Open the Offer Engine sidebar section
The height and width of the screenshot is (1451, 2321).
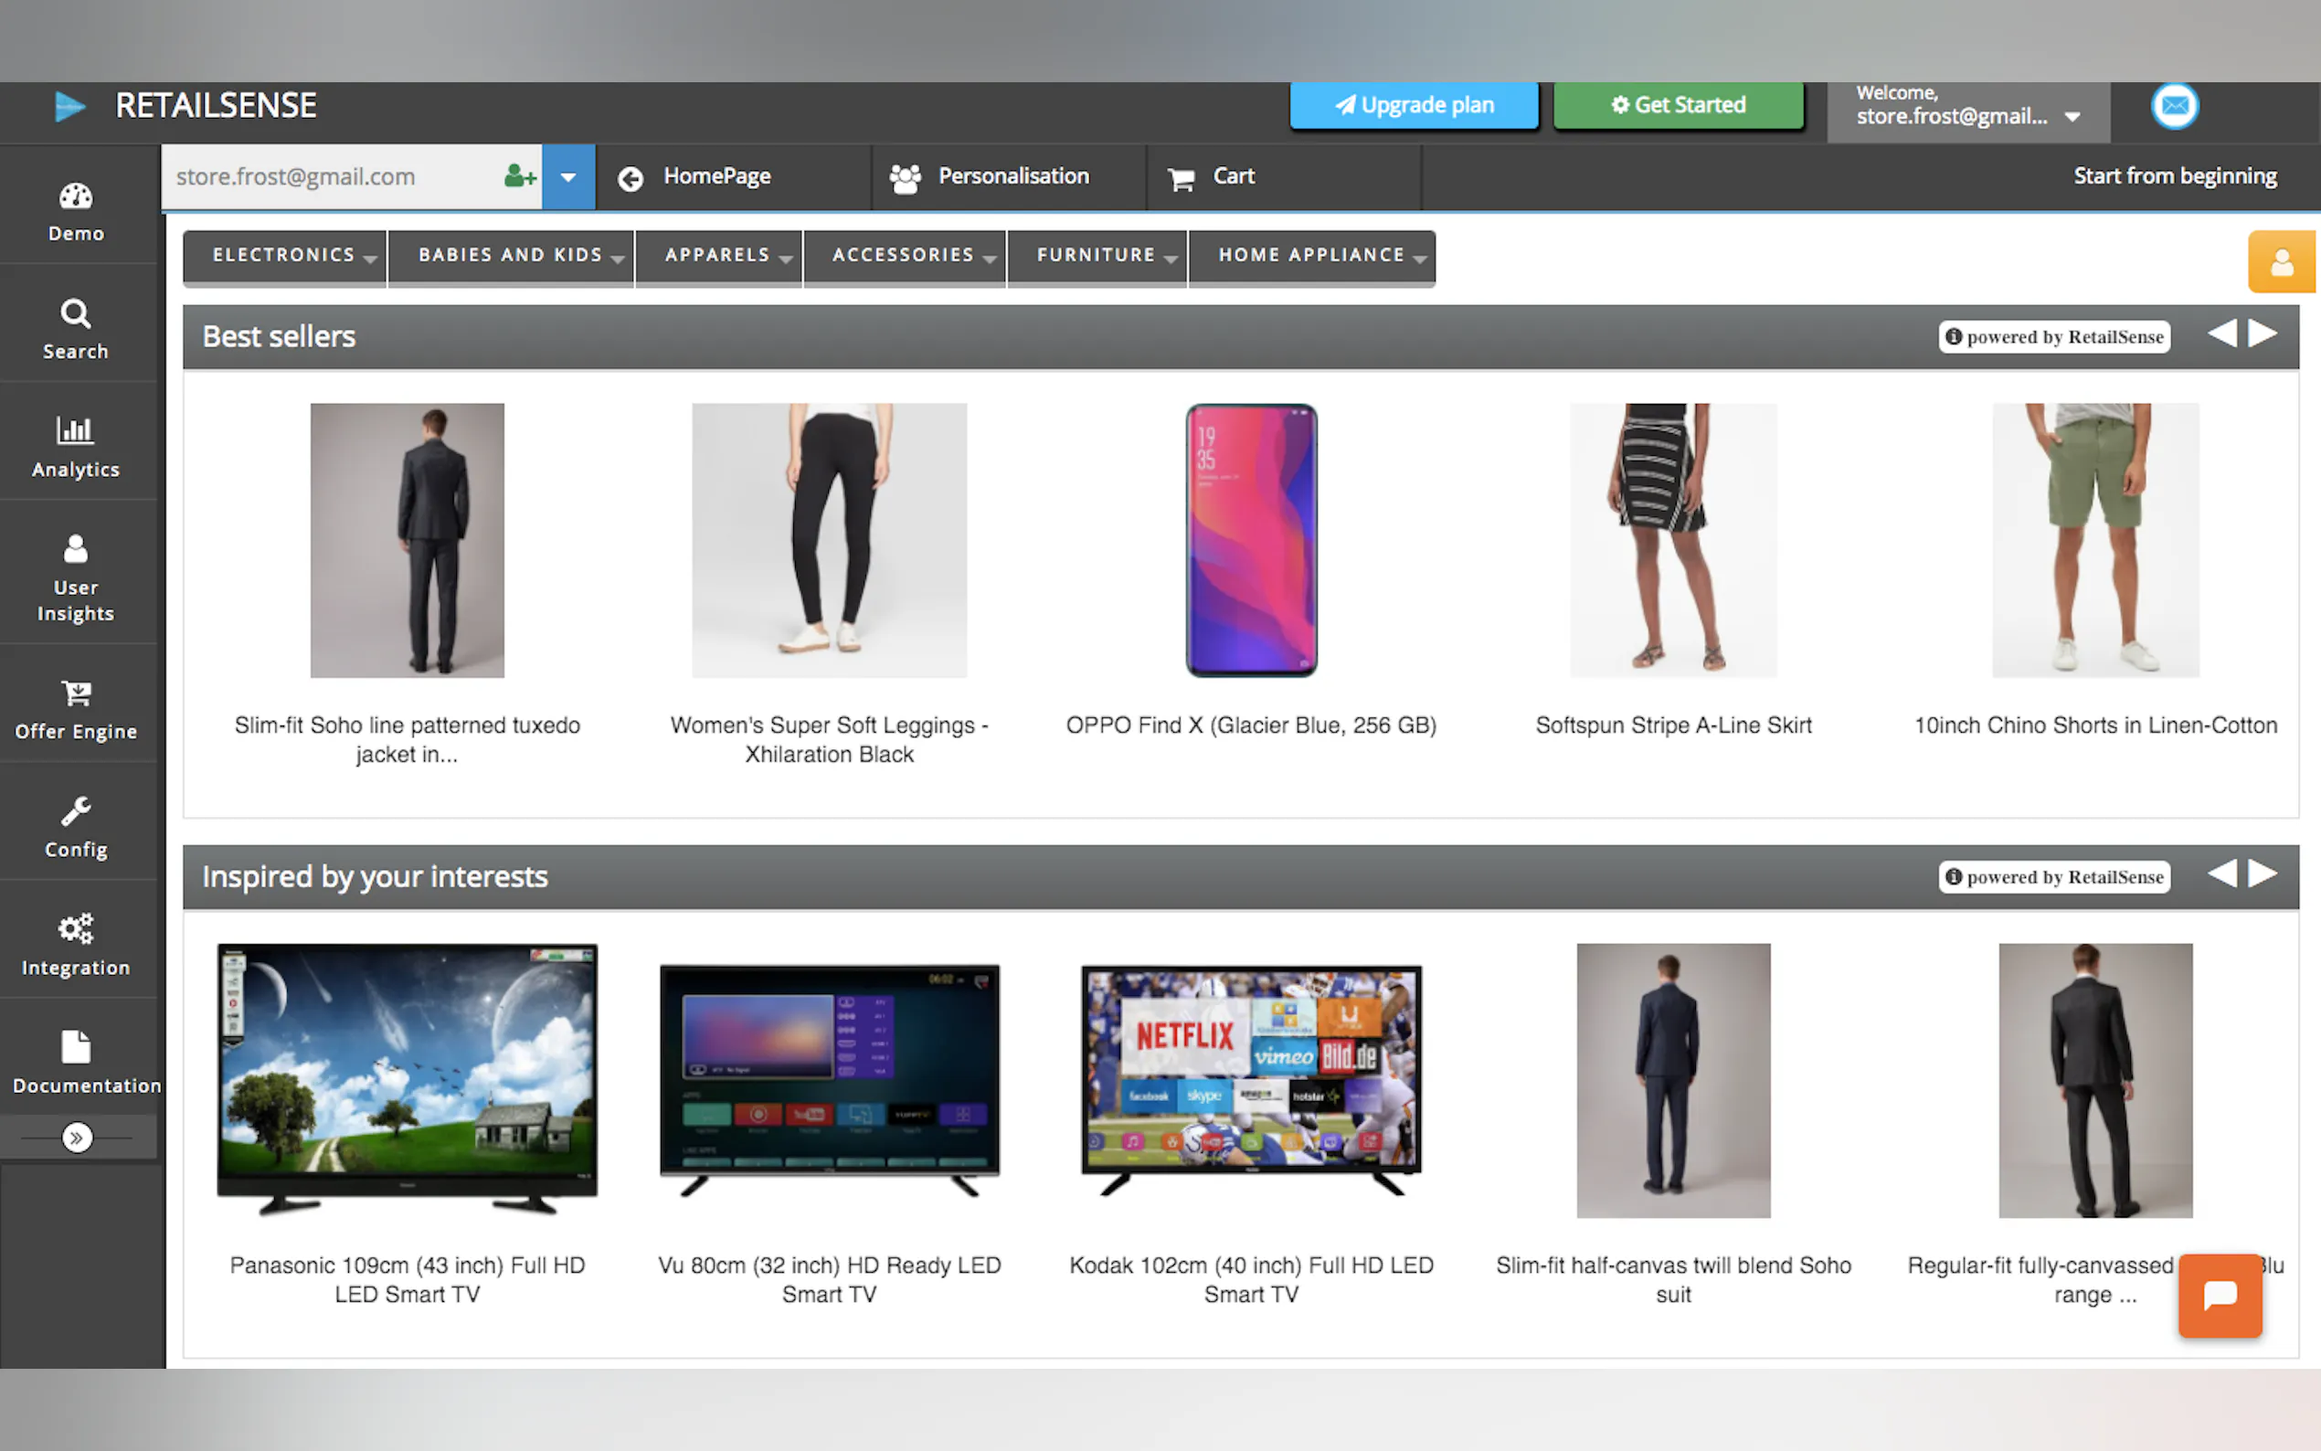pos(77,709)
